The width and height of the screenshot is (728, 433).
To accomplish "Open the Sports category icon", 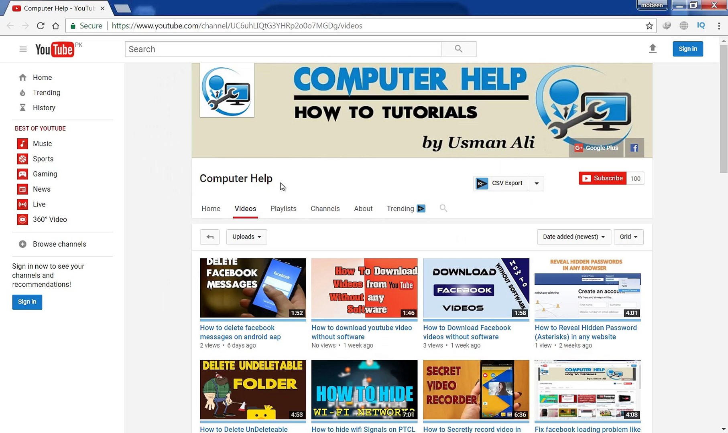I will [22, 159].
